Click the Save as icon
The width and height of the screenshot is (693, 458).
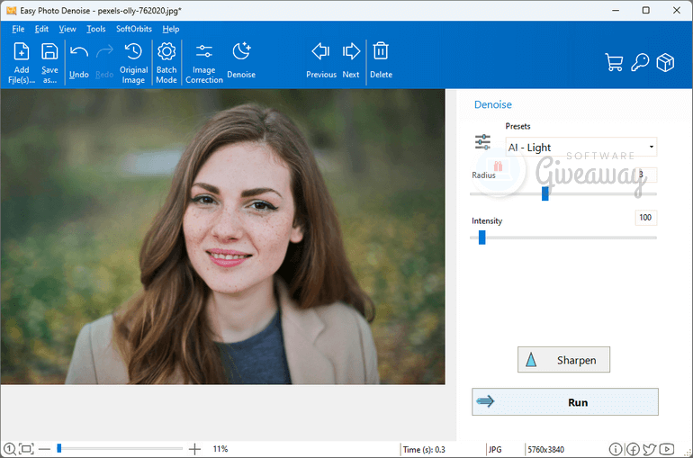[49, 63]
